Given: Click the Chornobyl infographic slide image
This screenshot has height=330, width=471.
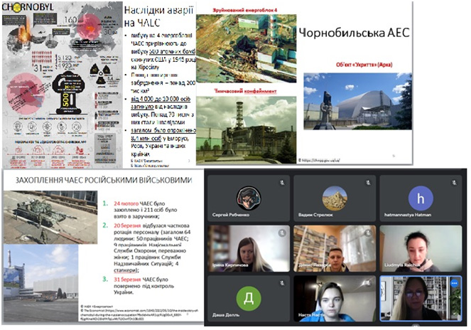Looking at the screenshot, I should [x=63, y=85].
